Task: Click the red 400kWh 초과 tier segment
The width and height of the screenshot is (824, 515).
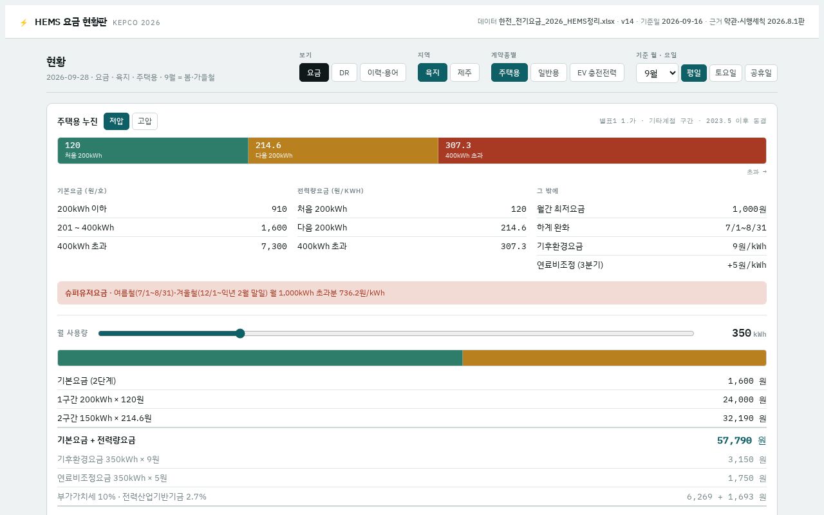Action: (x=602, y=151)
